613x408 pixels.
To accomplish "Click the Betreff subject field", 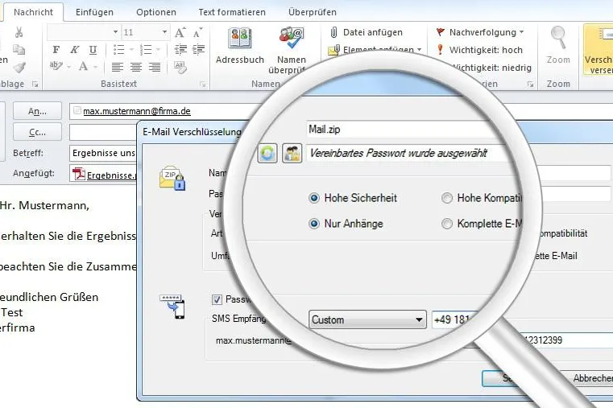I will click(x=103, y=153).
